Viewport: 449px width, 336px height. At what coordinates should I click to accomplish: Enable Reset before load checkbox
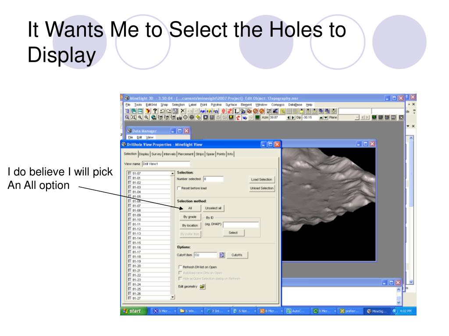click(179, 188)
